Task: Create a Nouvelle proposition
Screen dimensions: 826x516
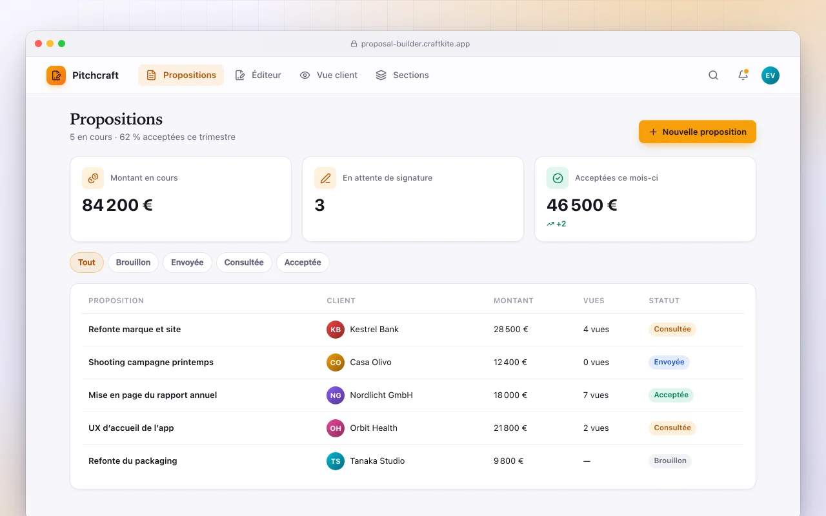Action: [x=698, y=132]
